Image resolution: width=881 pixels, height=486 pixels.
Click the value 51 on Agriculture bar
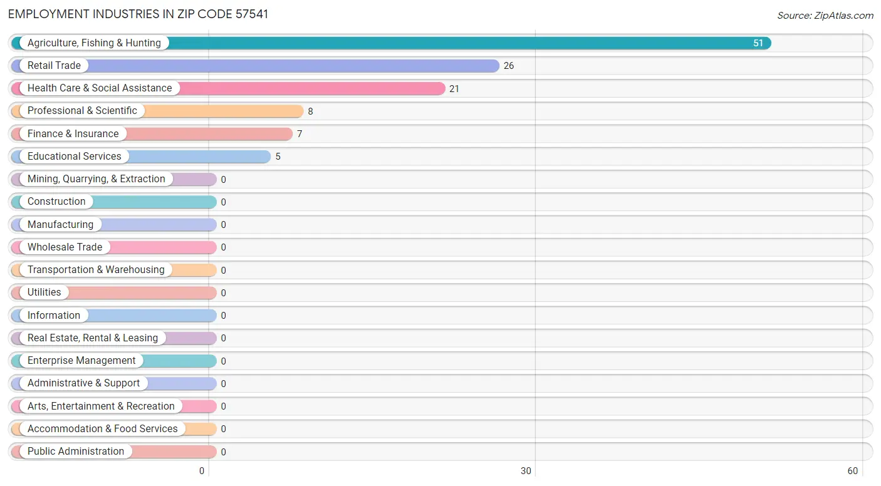(758, 43)
